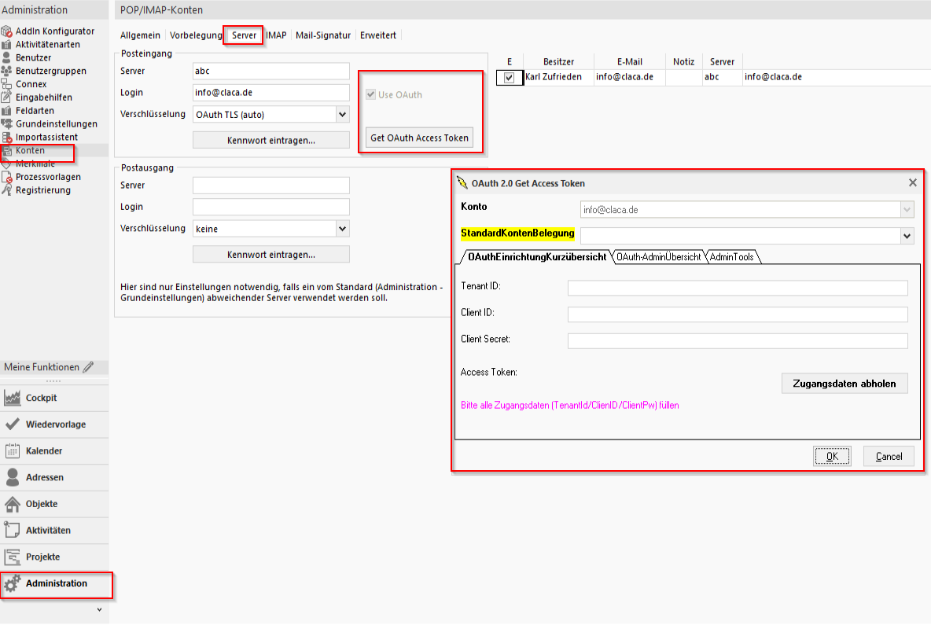Click the Besitzer column header
This screenshot has width=931, height=625.
[558, 62]
